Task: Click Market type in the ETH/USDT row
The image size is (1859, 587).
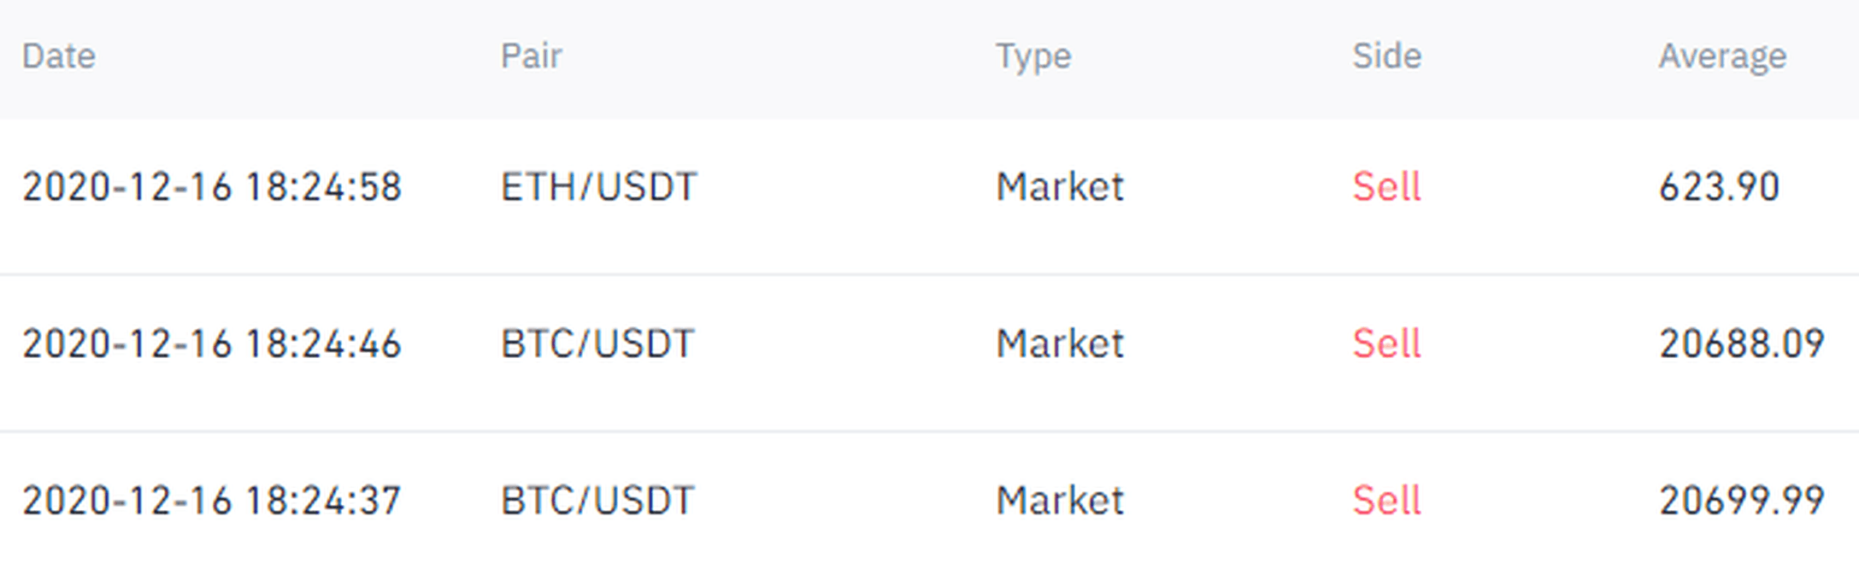Action: pyautogui.click(x=1060, y=187)
